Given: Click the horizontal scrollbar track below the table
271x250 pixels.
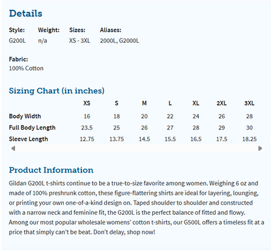Looking at the screenshot, I should (137, 148).
